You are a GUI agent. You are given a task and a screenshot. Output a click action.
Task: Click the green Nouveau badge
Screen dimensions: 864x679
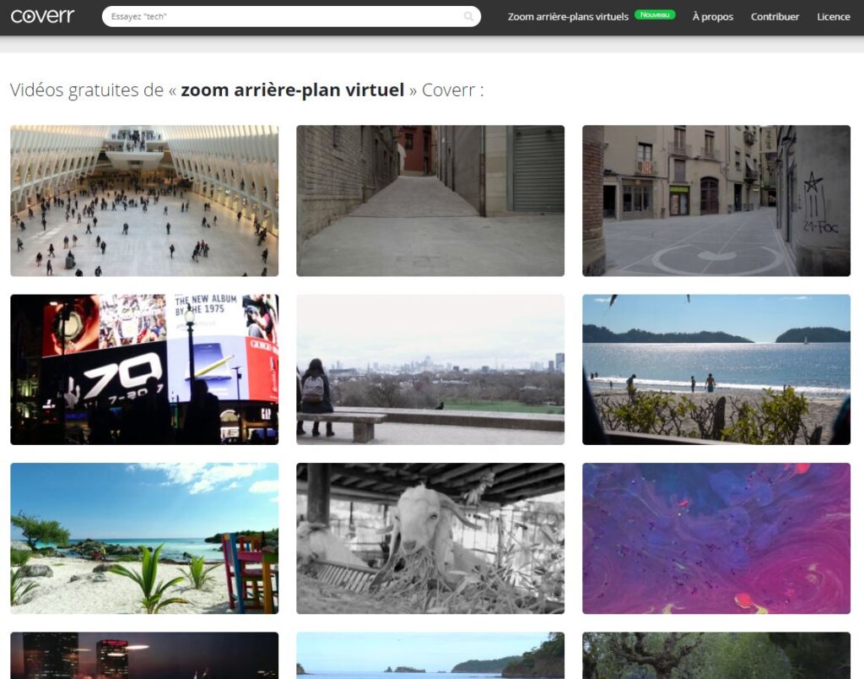pyautogui.click(x=655, y=15)
